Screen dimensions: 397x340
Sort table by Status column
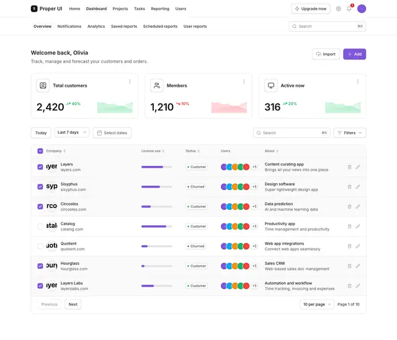pos(192,151)
